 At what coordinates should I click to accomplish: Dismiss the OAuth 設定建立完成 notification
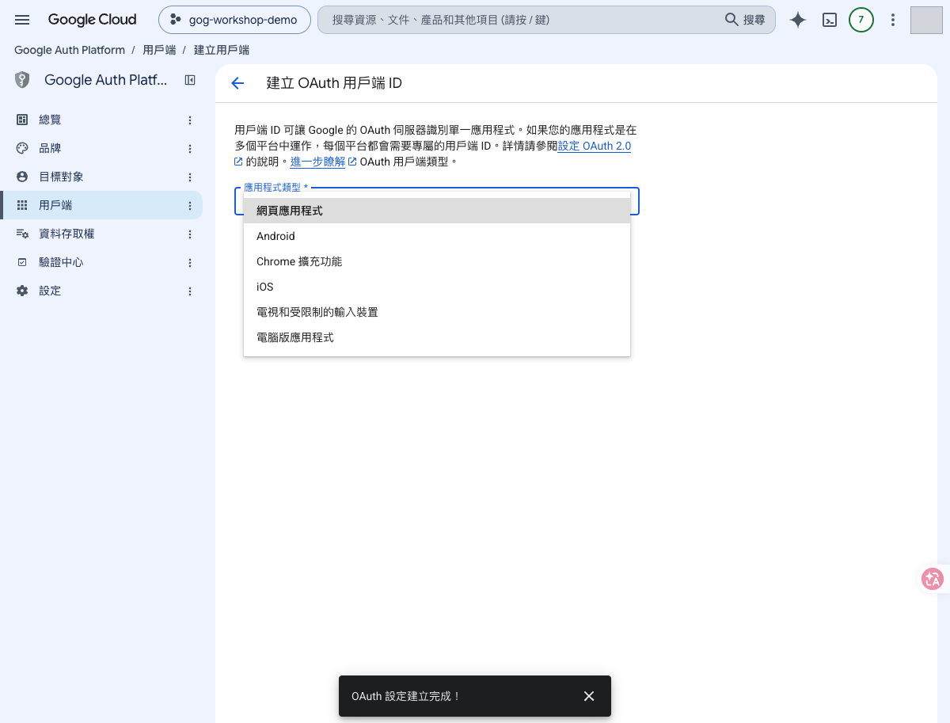pos(589,696)
